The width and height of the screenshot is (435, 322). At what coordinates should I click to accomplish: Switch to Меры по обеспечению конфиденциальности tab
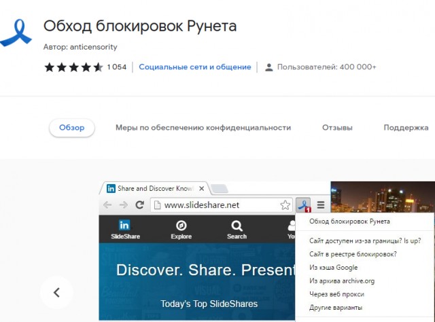pyautogui.click(x=203, y=128)
